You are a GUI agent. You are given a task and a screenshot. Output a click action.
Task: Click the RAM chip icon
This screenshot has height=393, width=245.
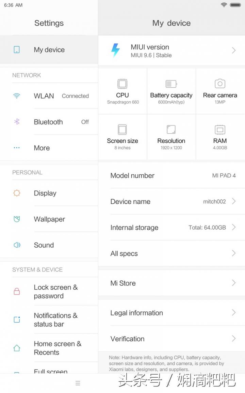click(x=220, y=130)
